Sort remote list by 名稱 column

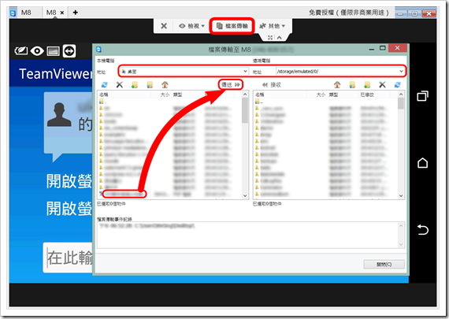pos(280,95)
